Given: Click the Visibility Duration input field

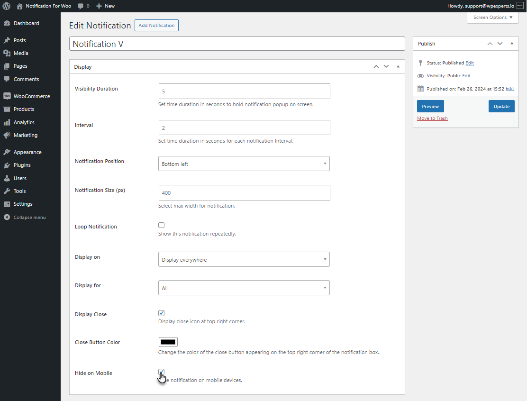Looking at the screenshot, I should pos(245,91).
